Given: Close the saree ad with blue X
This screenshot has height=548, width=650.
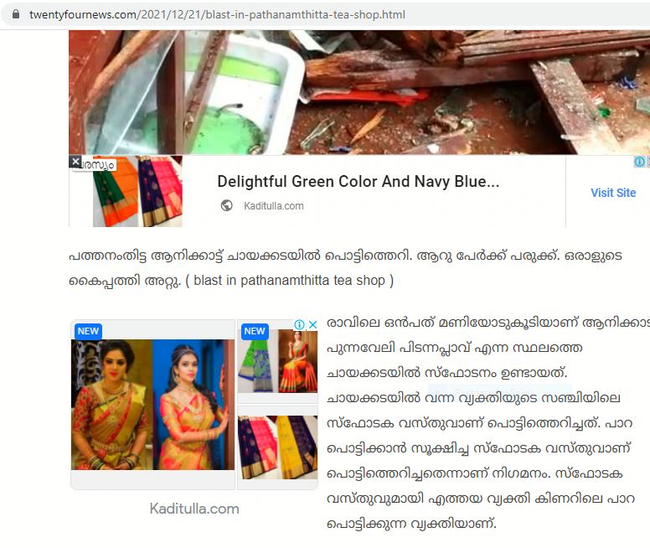Looking at the screenshot, I should point(313,324).
